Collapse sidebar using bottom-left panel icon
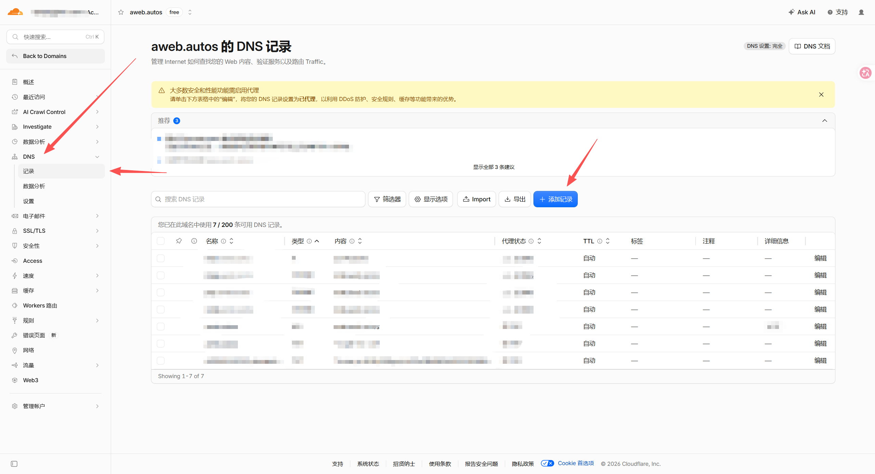Image resolution: width=875 pixels, height=474 pixels. tap(14, 464)
